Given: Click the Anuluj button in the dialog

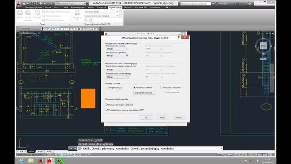Looking at the screenshot, I should point(162,118).
